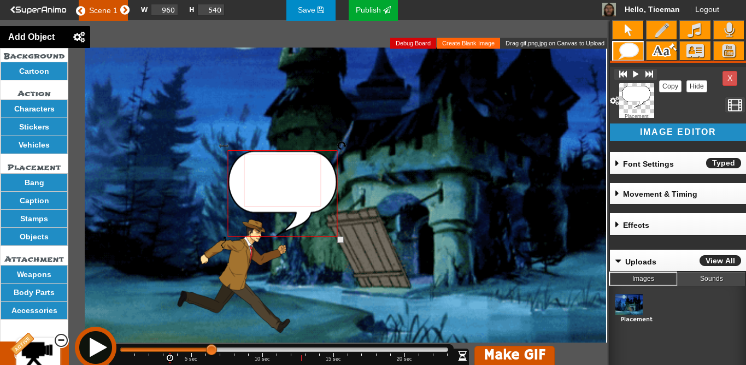Open the Cartoon backgrounds category
Screen dimensions: 746x365
click(34, 71)
